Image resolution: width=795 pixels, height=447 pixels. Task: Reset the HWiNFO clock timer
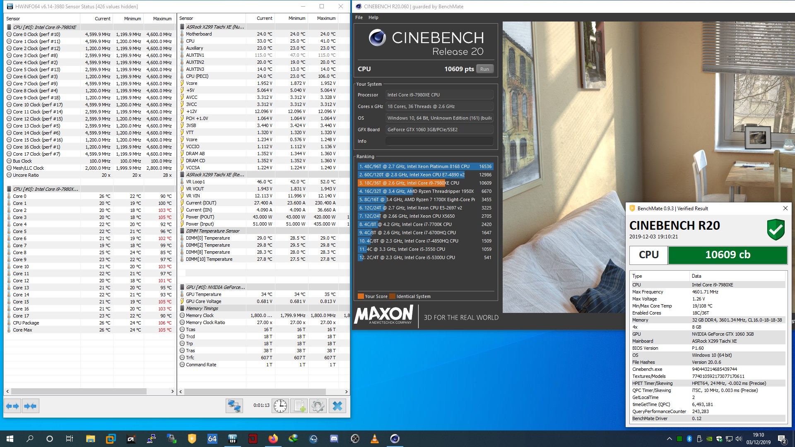(280, 406)
